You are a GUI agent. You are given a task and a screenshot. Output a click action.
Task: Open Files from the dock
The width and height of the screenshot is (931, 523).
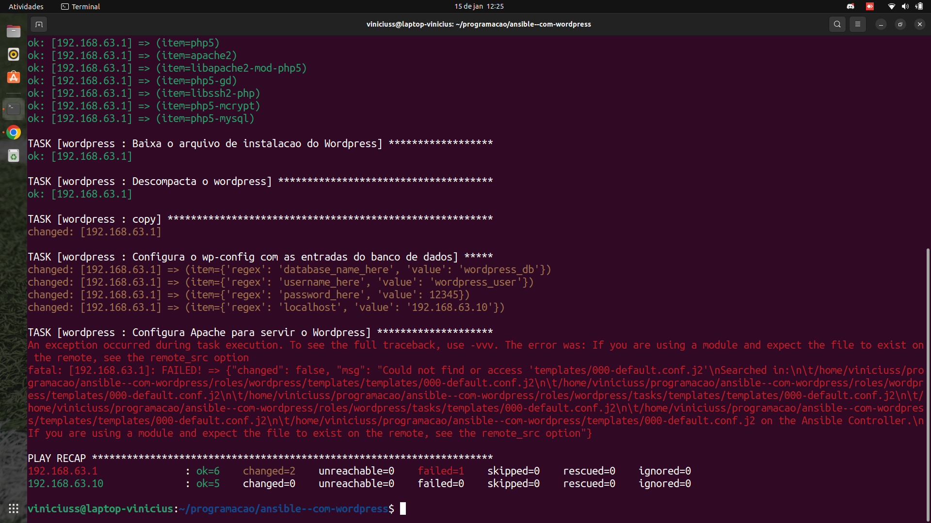click(14, 31)
